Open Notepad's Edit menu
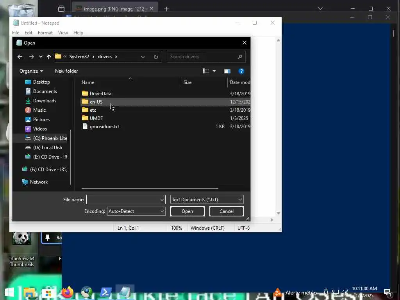Image resolution: width=400 pixels, height=300 pixels. 28,33
